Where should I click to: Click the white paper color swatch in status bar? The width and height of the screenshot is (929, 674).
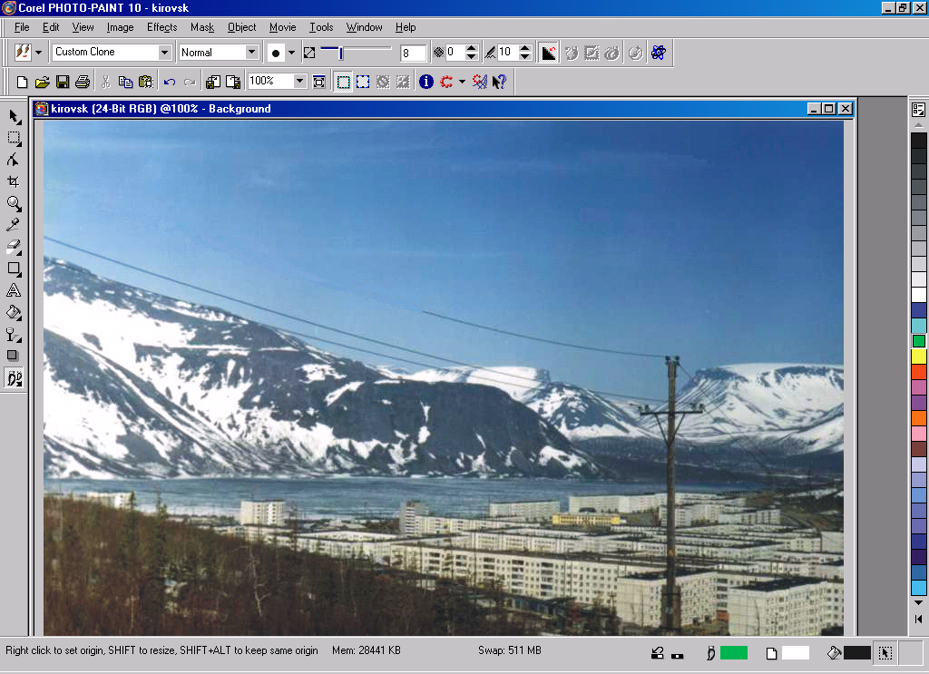pyautogui.click(x=796, y=652)
